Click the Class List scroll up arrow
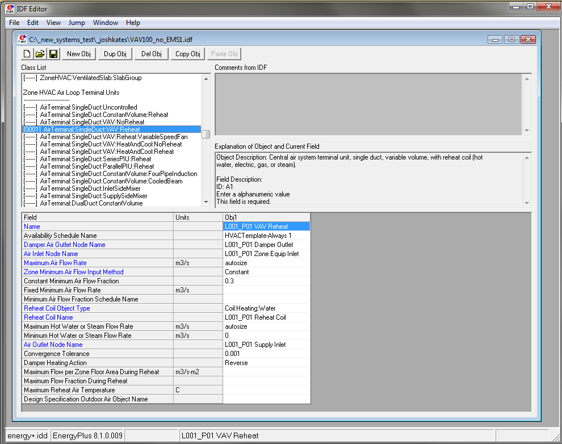The height and width of the screenshot is (444, 562). pyautogui.click(x=206, y=78)
